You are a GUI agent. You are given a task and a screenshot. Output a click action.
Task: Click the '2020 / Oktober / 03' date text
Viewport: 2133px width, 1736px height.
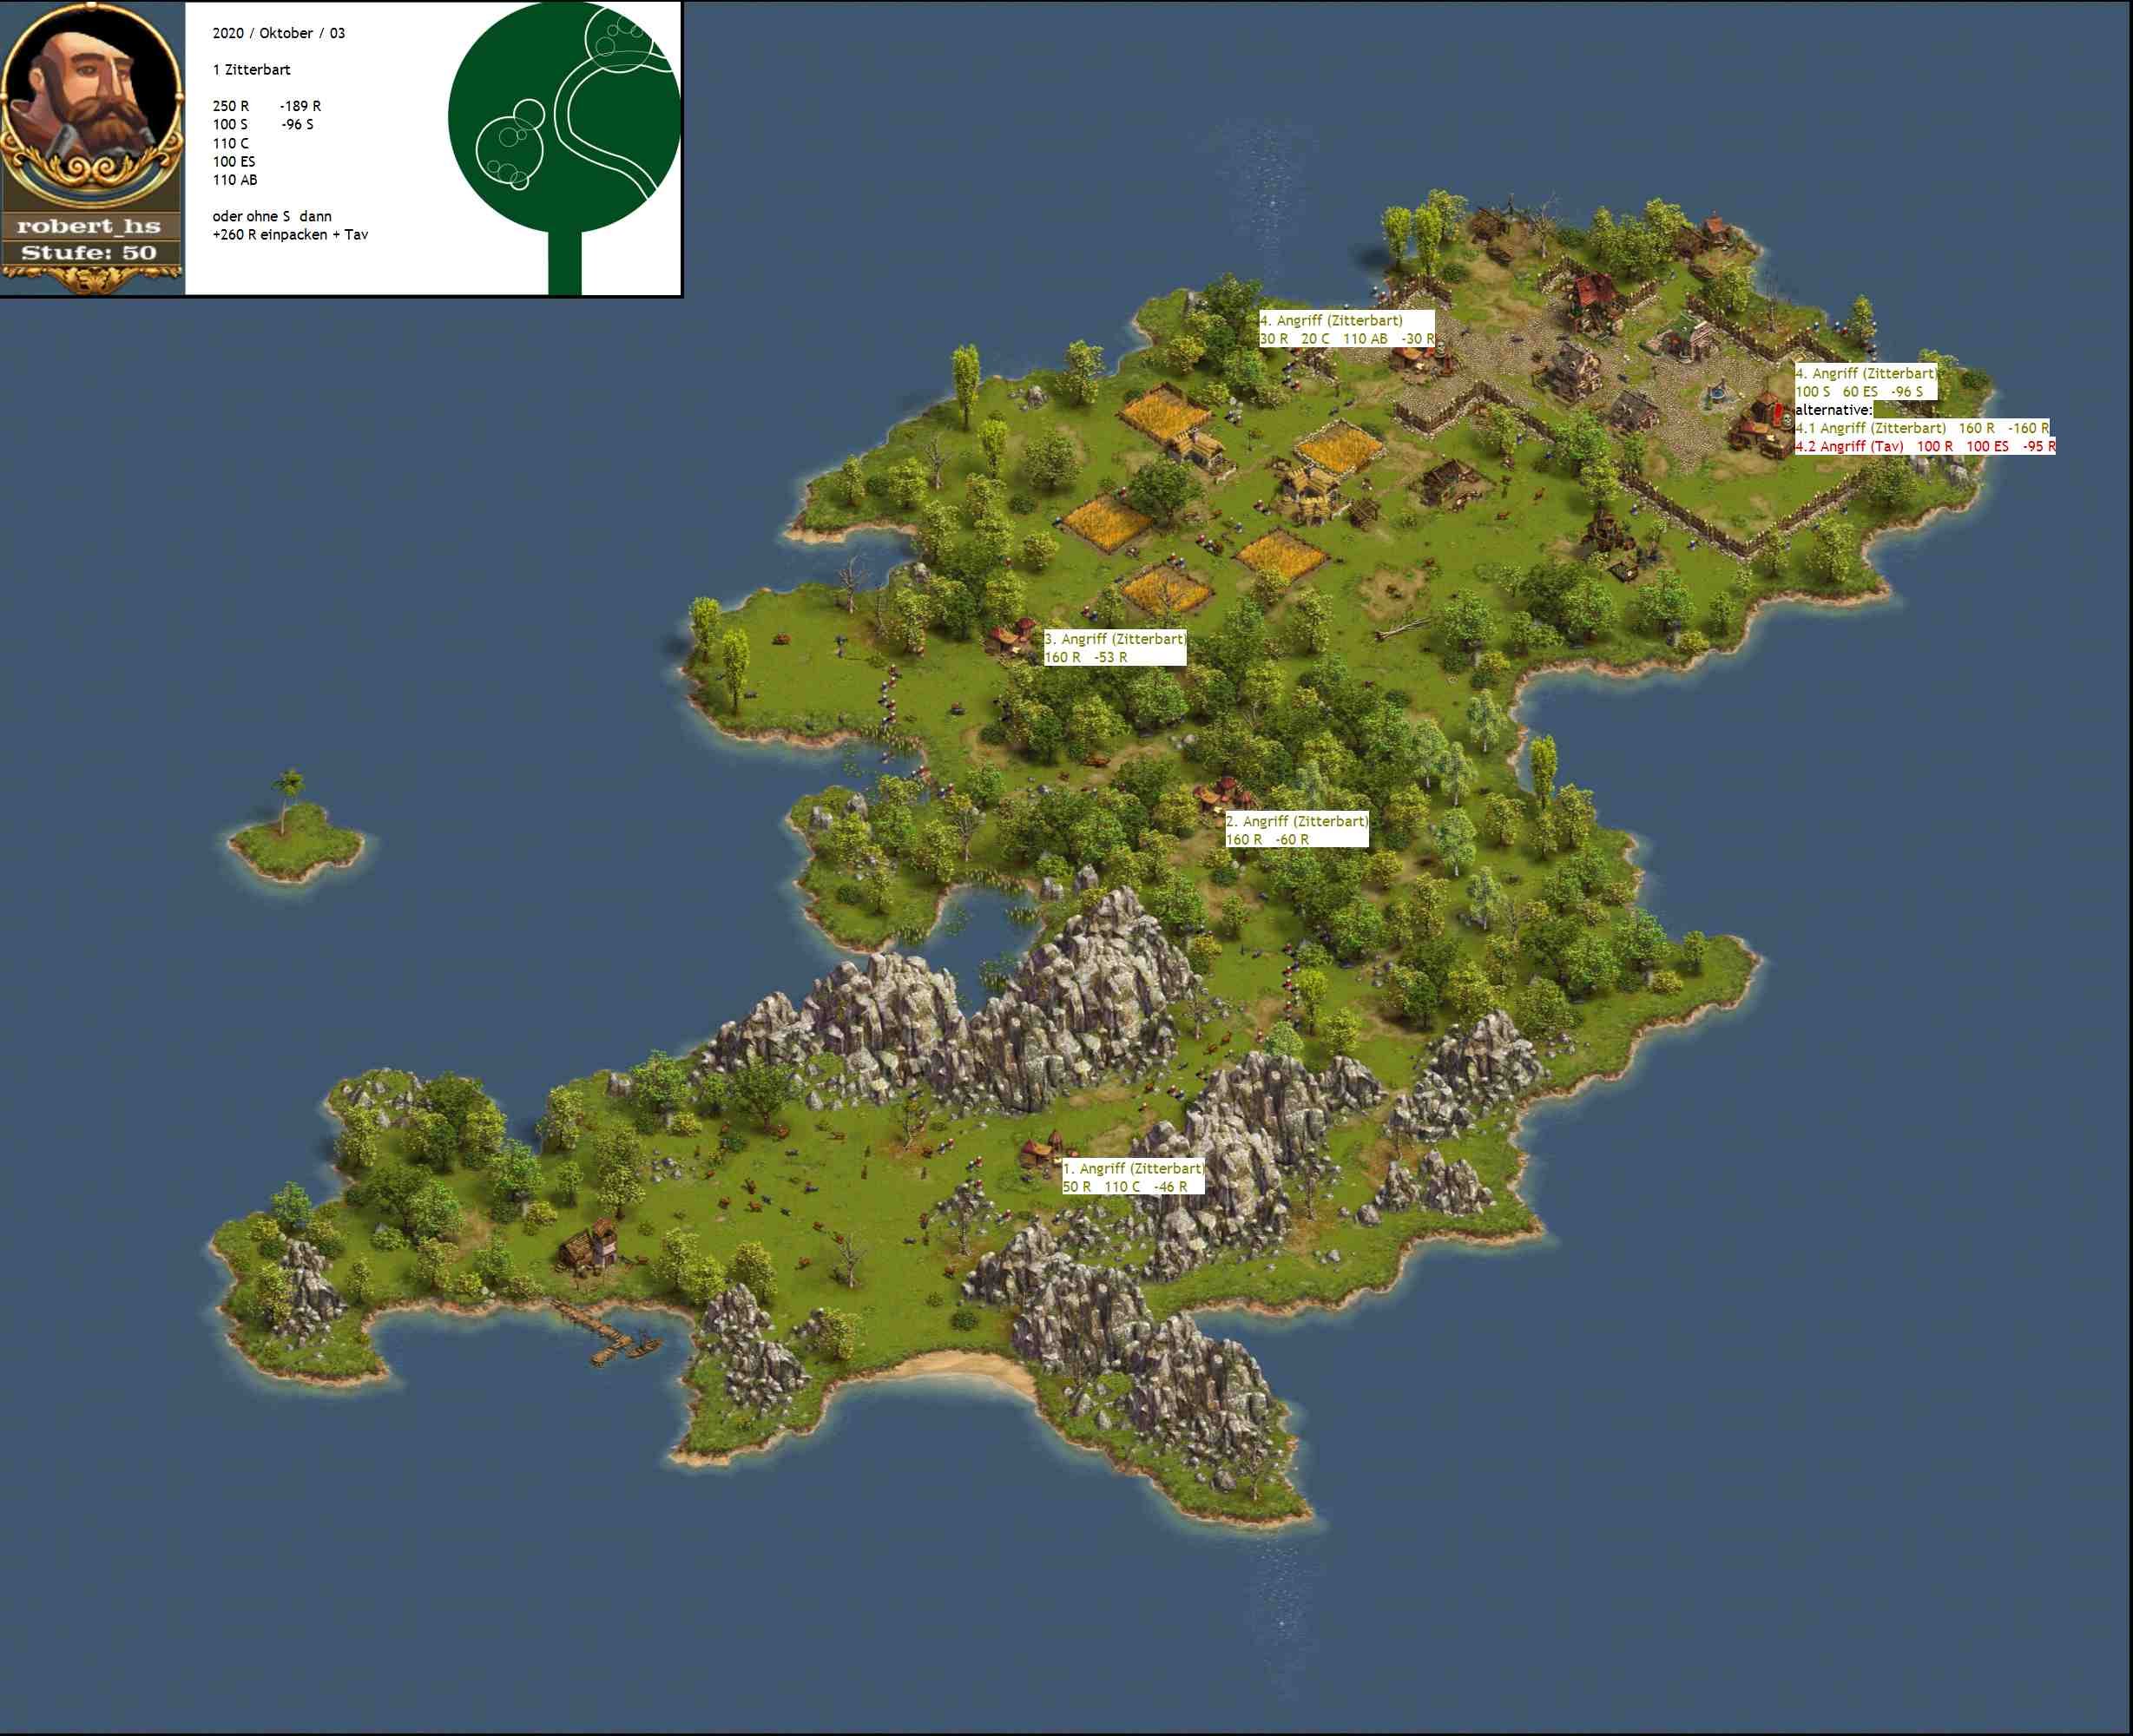click(x=279, y=33)
